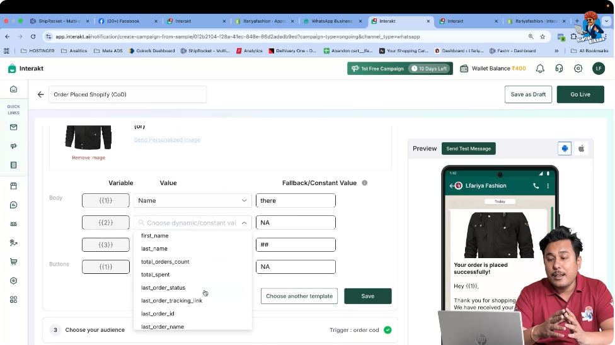Click fallback field containing 'there'

pos(296,200)
